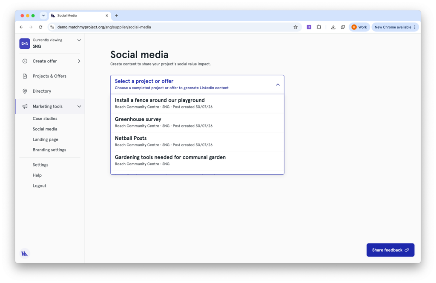Screen dimensions: 436x283
Task: Click the Projects & Offers document icon
Action: coord(25,76)
